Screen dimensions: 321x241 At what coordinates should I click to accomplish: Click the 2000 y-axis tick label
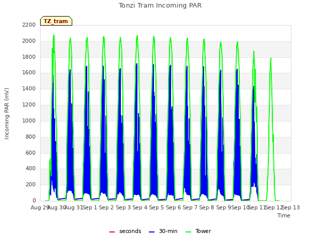coord(29,41)
